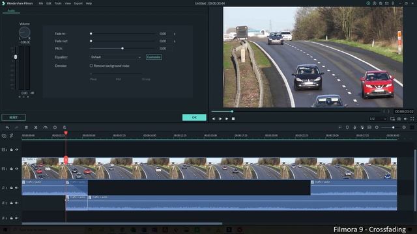Enter fullscreen preview mode
Image resolution: width=417 pixels, height=234 pixels.
pyautogui.click(x=412, y=119)
